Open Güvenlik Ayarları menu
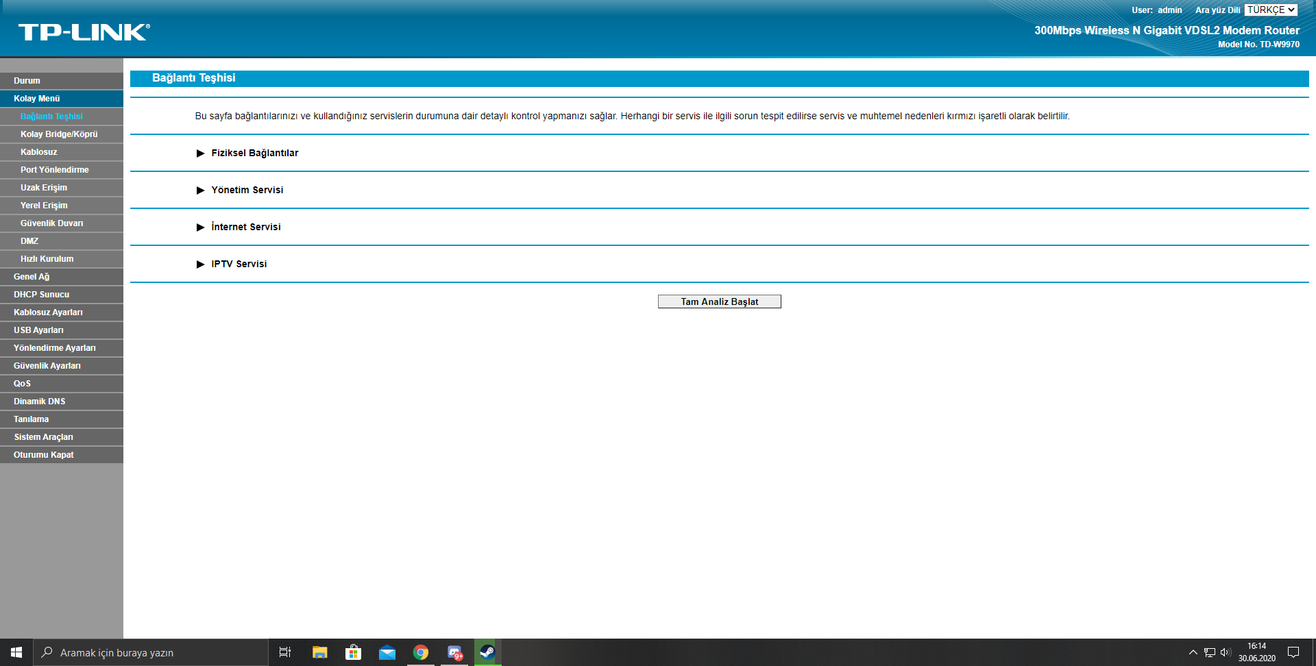Screen dimensions: 1316x666 coord(62,366)
